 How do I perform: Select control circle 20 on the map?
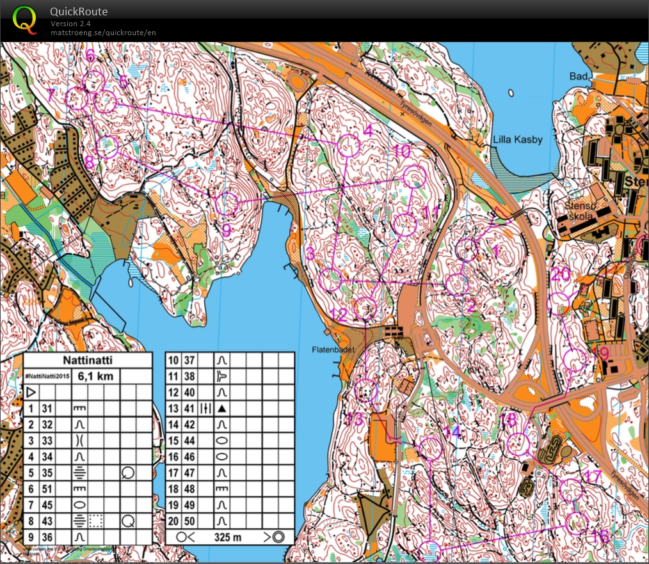(558, 304)
